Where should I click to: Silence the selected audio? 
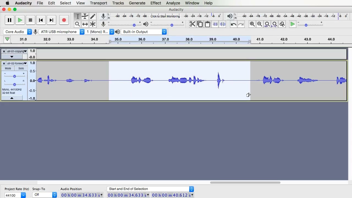click(223, 24)
